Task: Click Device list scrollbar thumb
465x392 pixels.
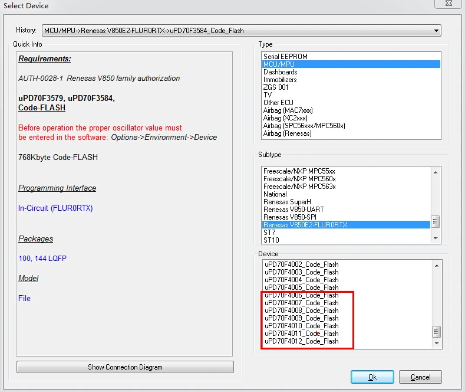Action: click(x=437, y=332)
